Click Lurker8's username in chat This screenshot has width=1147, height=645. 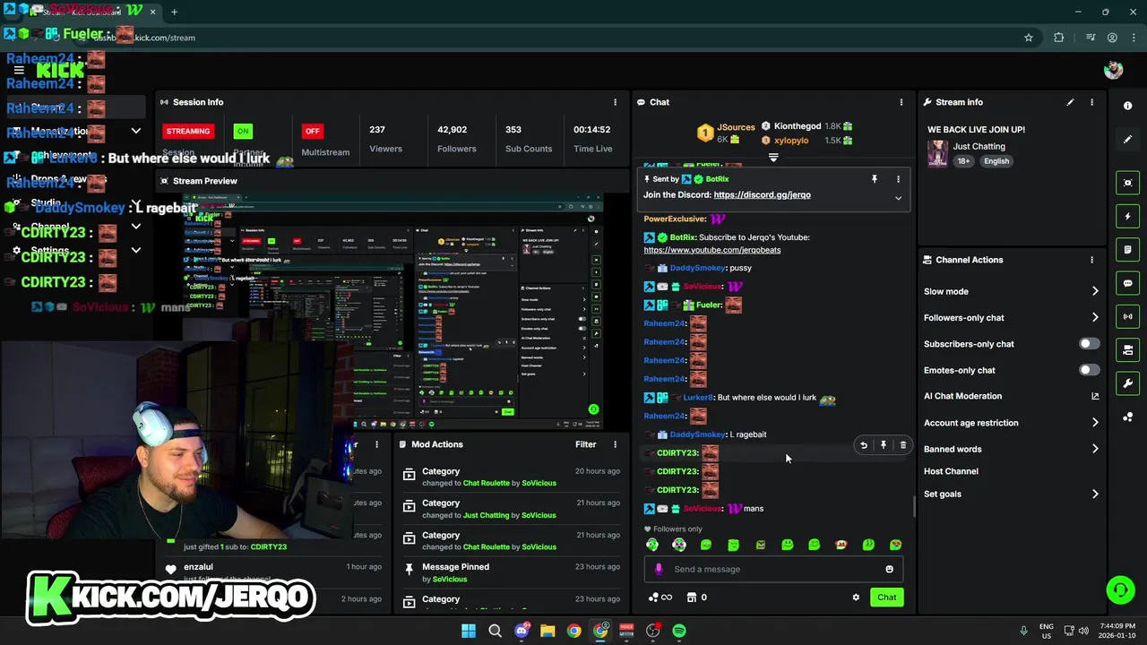click(x=698, y=398)
